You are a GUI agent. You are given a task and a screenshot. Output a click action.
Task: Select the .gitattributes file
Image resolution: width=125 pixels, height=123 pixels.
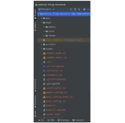tap(56, 79)
